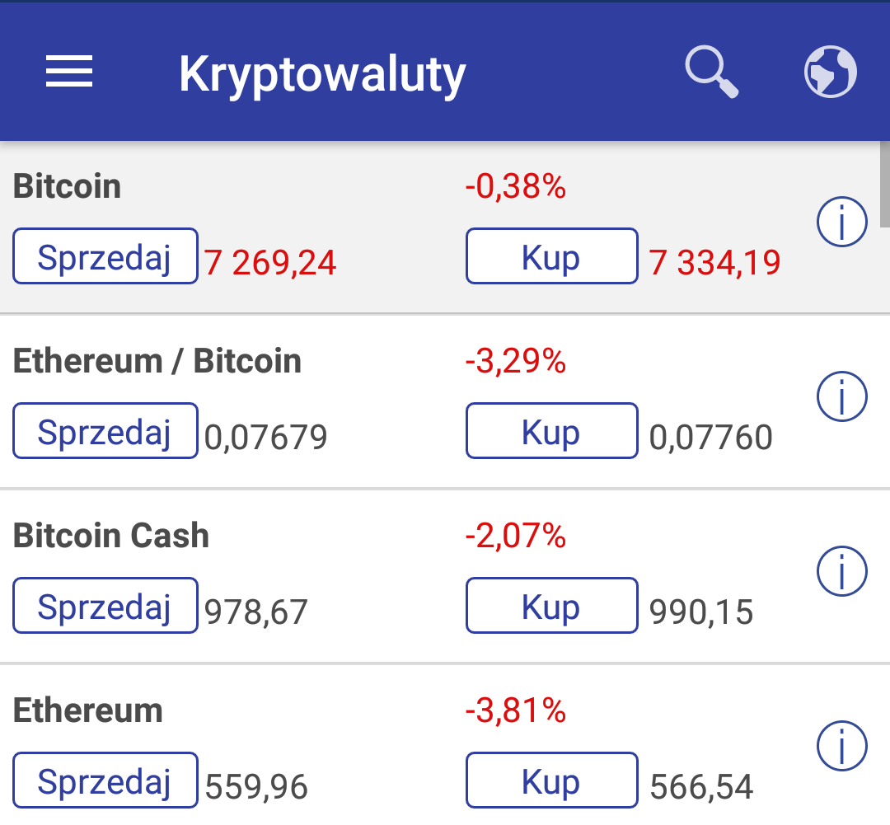Click Sprzedaj for Ethereum

[x=105, y=780]
